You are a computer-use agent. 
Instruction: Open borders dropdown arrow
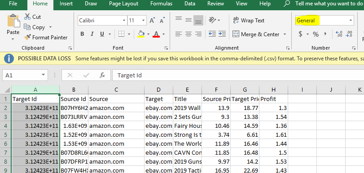pos(129,34)
